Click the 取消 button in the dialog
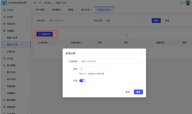 [x=127, y=92]
